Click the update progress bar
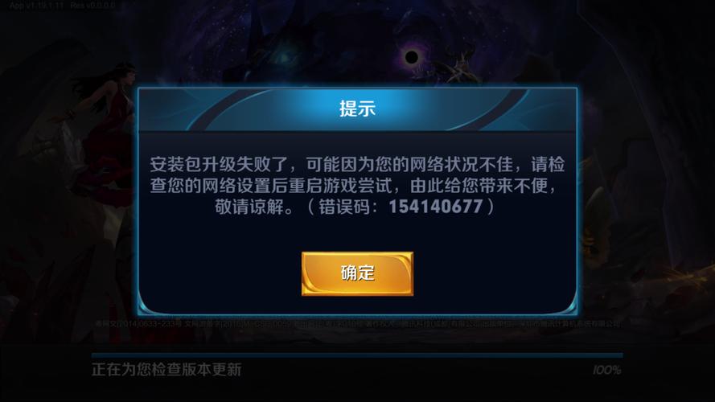Image resolution: width=715 pixels, height=402 pixels. [357, 355]
